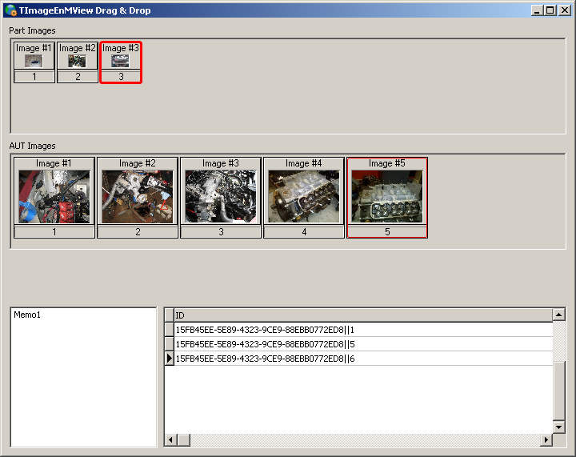This screenshot has height=457, width=576.
Task: Select Part Images thumbnail Image #3
Action: click(x=121, y=62)
